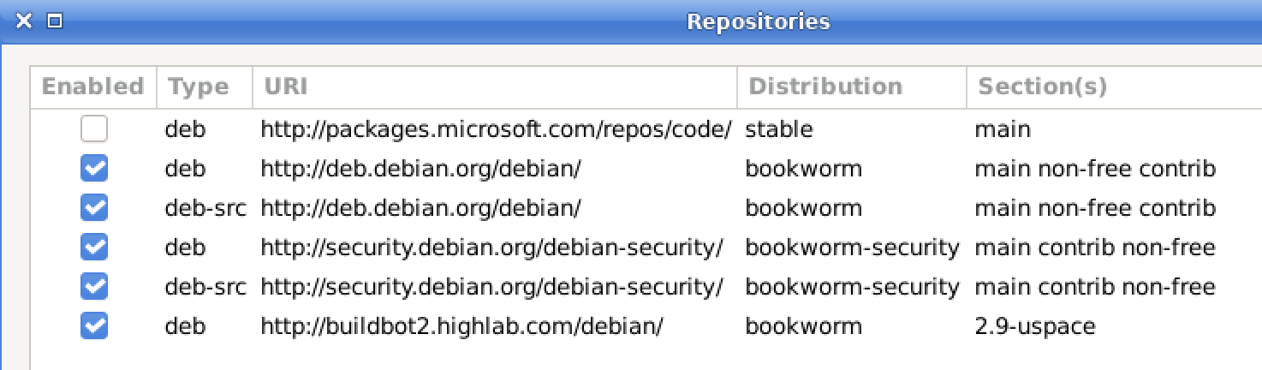This screenshot has width=1262, height=370.
Task: Select the buildbot2.highlab.com/debian URI entry
Action: click(x=461, y=326)
